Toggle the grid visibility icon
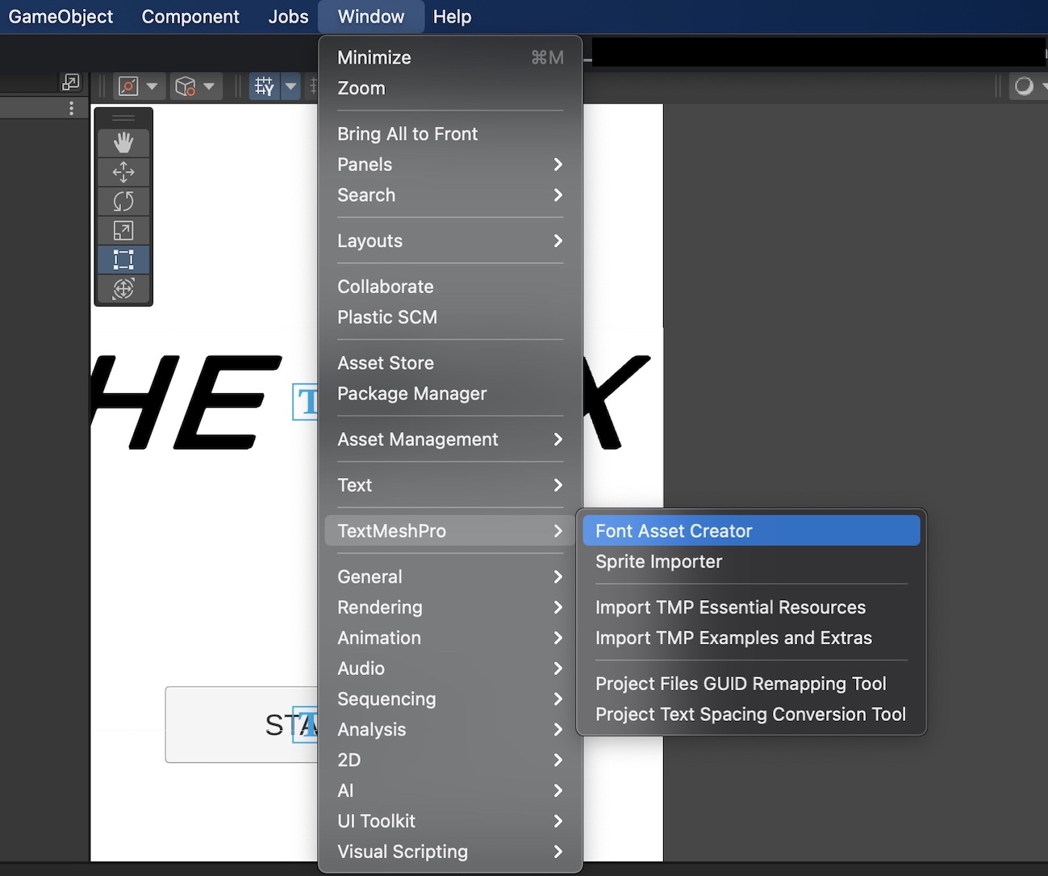The width and height of the screenshot is (1048, 876). click(x=264, y=86)
